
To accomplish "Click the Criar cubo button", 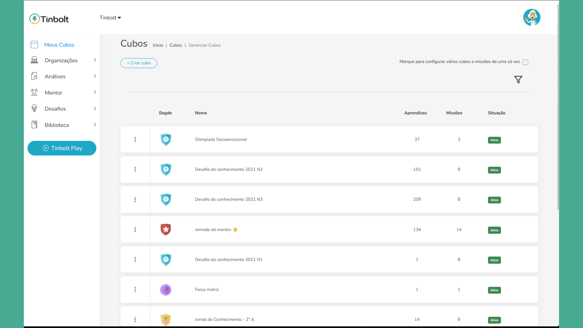I will [x=139, y=63].
